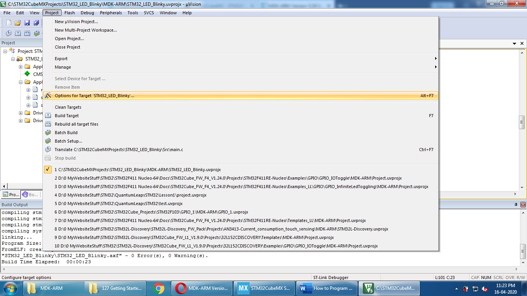The height and width of the screenshot is (296, 527).
Task: Click the Batch Setup menu icon
Action: tap(48, 141)
